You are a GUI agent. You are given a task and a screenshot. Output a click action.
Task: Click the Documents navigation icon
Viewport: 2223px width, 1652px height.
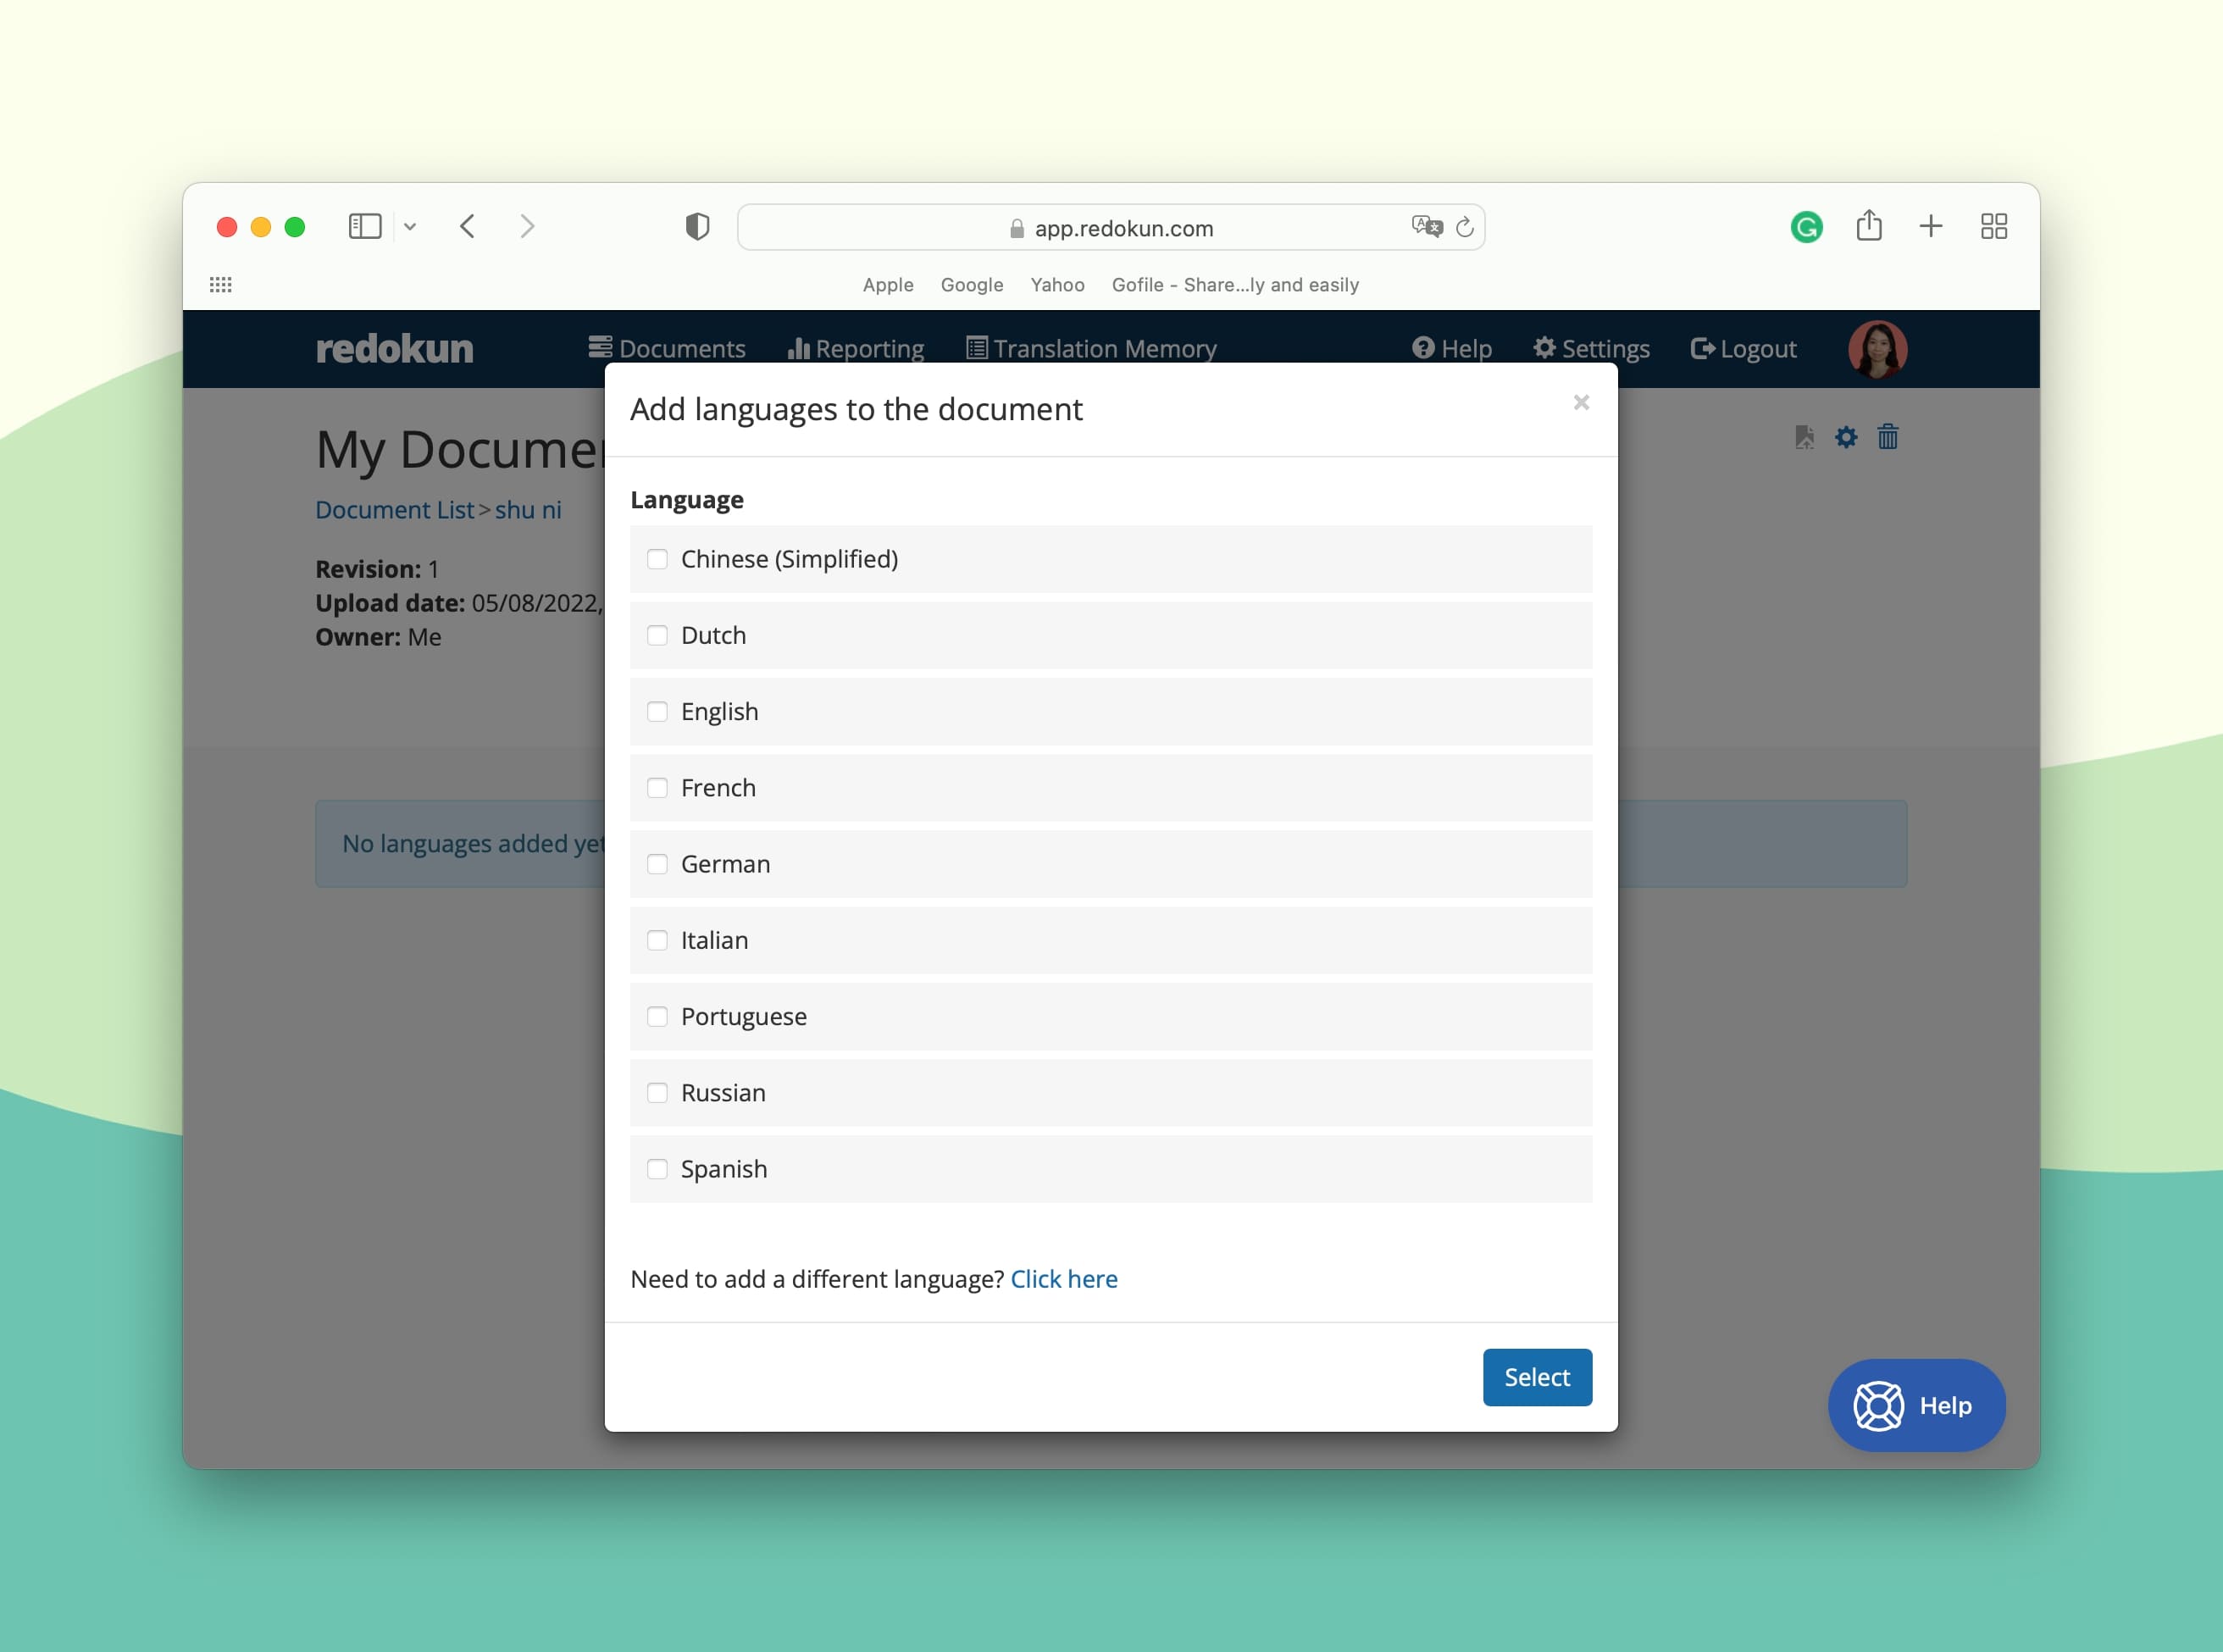coord(601,349)
